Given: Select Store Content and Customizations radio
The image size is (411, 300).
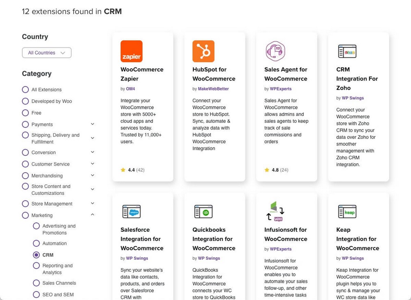Looking at the screenshot, I should click(25, 186).
